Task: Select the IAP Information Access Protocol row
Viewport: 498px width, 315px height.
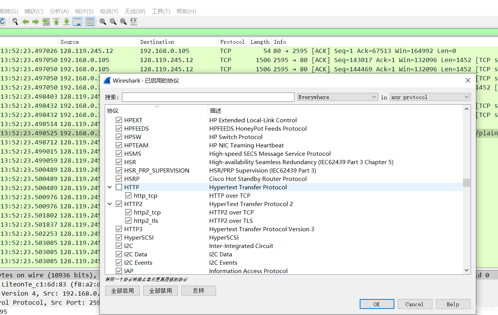Action: (x=284, y=270)
